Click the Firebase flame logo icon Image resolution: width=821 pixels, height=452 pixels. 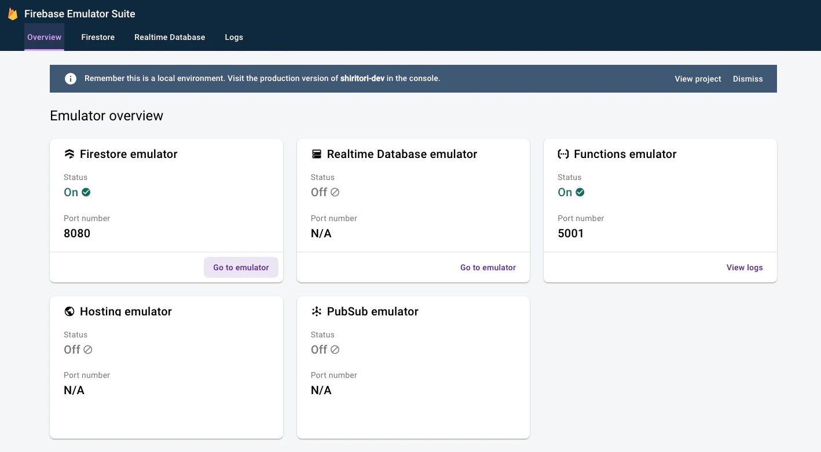click(x=13, y=14)
